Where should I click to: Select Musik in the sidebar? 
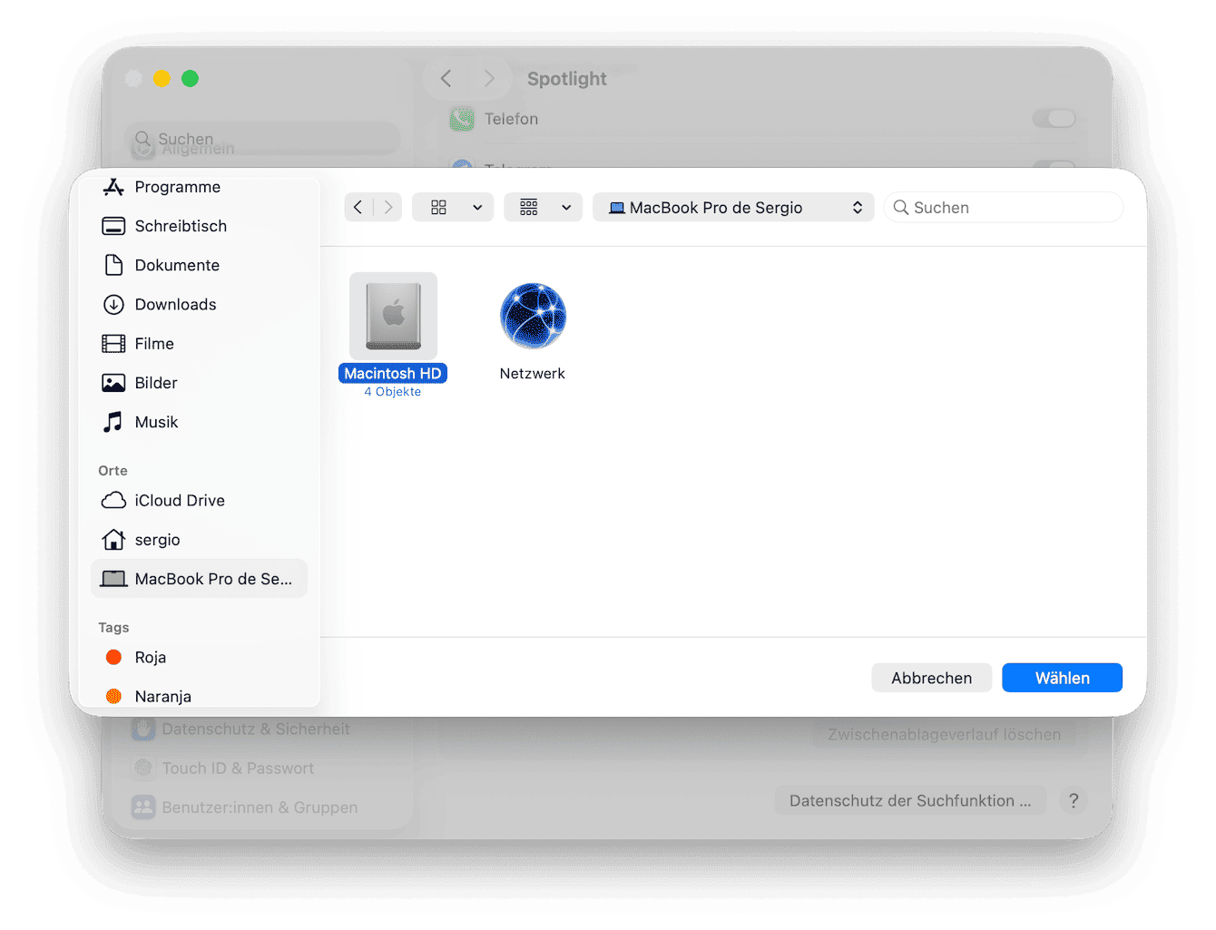click(156, 422)
